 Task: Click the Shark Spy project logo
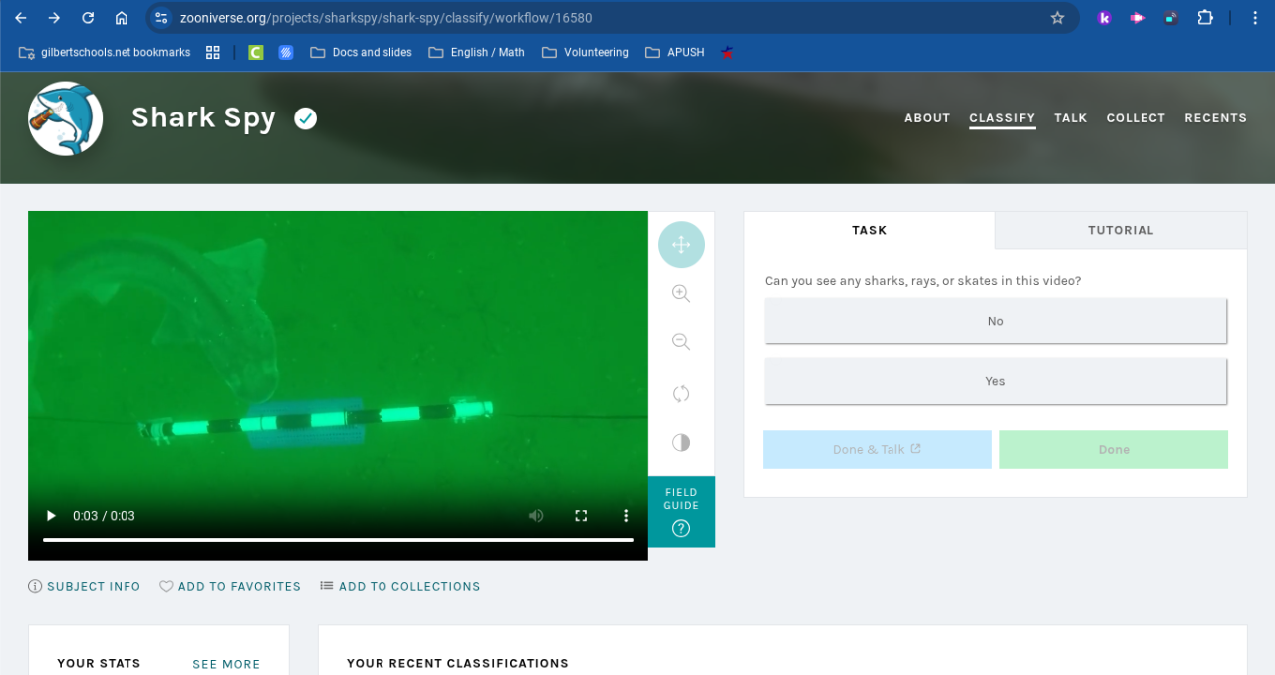(x=66, y=118)
